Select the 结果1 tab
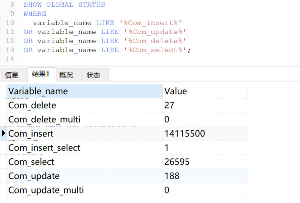The height and width of the screenshot is (203, 300). point(42,74)
